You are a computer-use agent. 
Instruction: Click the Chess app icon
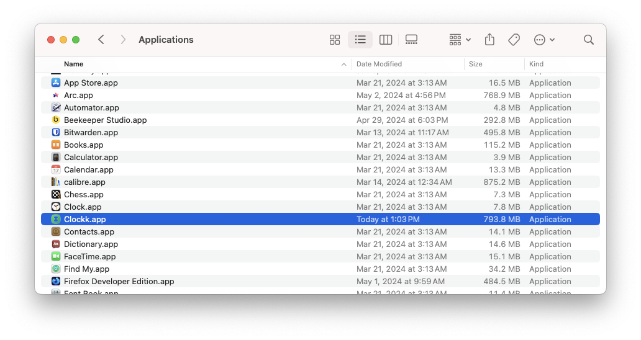[x=56, y=194]
